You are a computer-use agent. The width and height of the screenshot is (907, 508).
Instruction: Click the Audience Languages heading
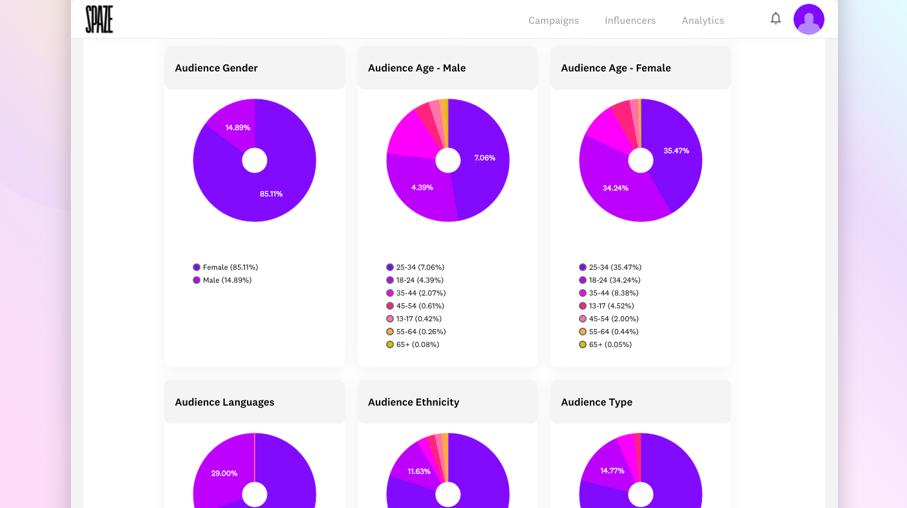point(224,402)
